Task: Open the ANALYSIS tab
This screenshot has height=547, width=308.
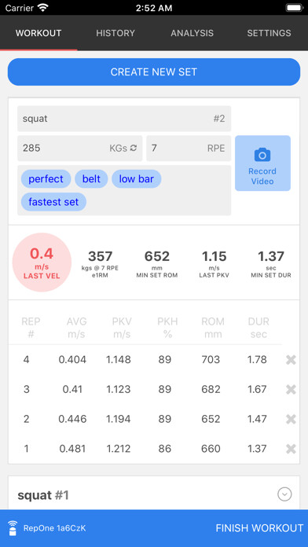Action: [x=192, y=33]
